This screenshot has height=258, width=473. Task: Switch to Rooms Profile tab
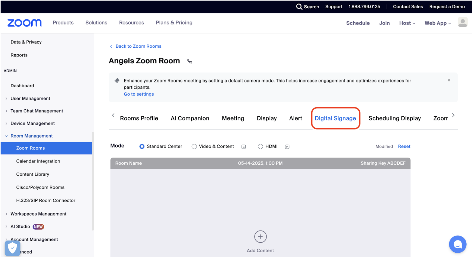(139, 118)
